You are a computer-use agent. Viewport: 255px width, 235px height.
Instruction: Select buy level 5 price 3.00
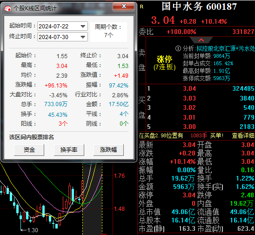(189, 127)
